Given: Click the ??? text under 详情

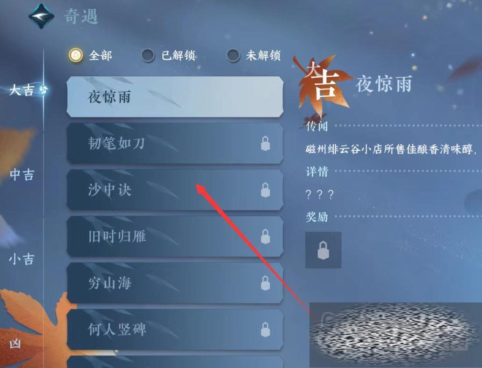Looking at the screenshot, I should point(319,194).
